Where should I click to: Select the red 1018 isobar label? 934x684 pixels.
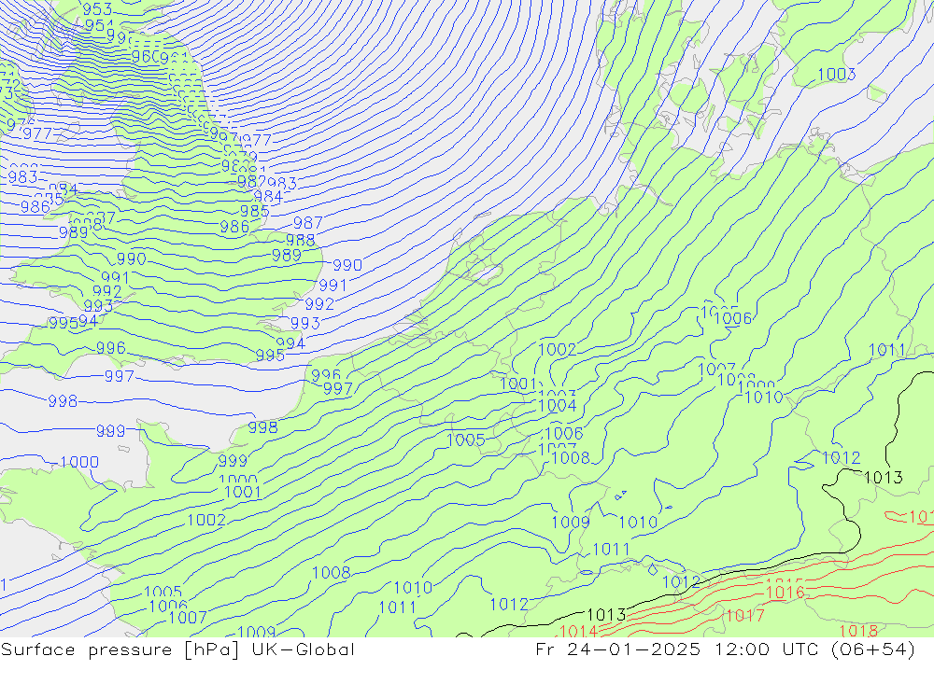(x=858, y=631)
